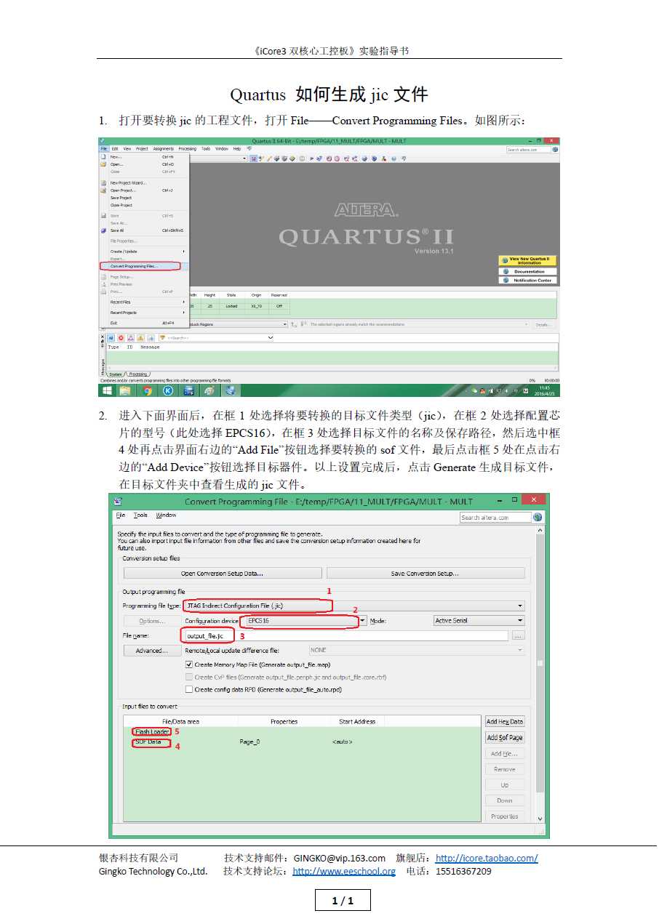Open the Quartus Processing menu
Viewport: 659px width, 924px height.
pyautogui.click(x=187, y=148)
